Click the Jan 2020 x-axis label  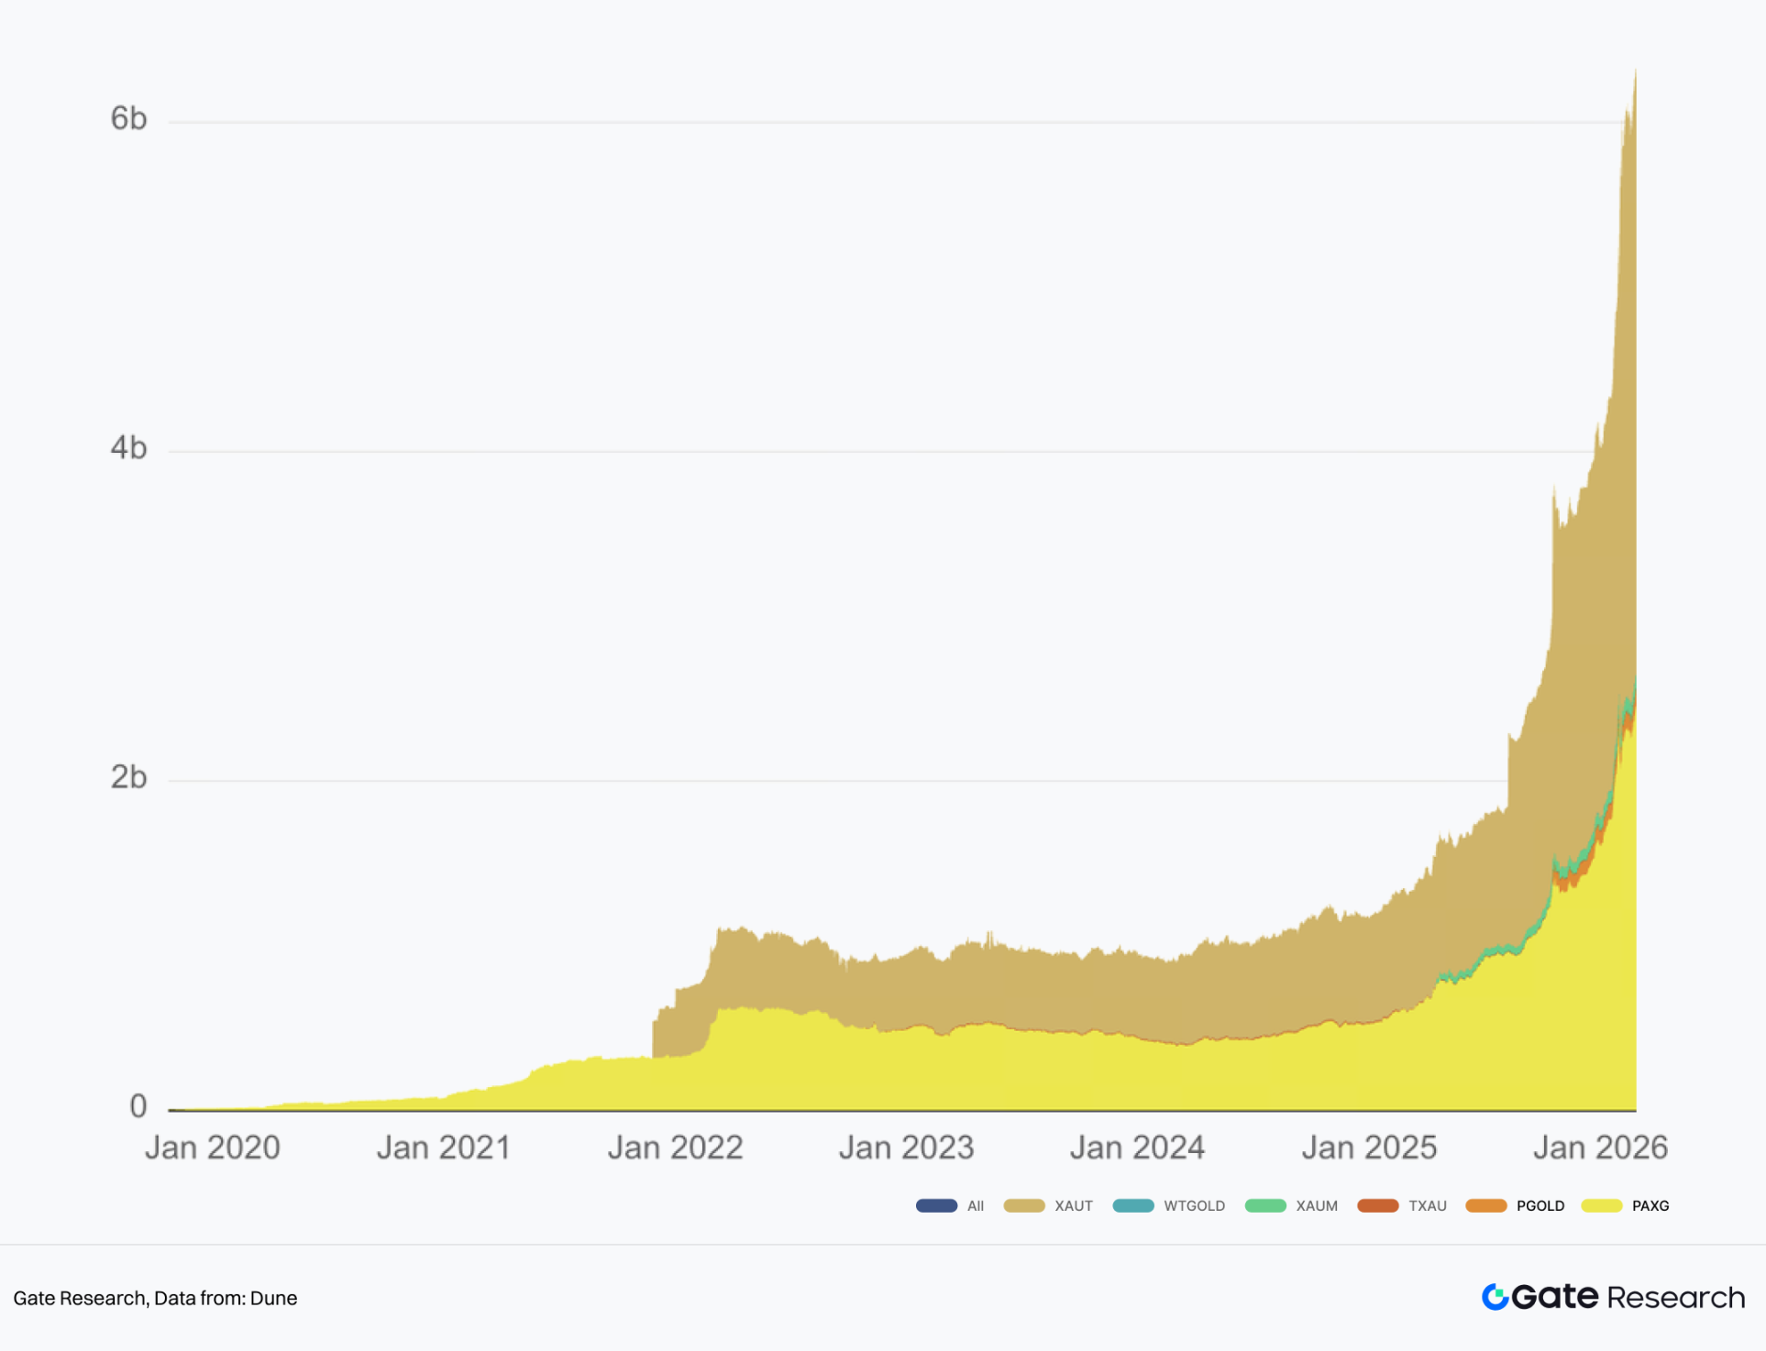[x=212, y=1148]
